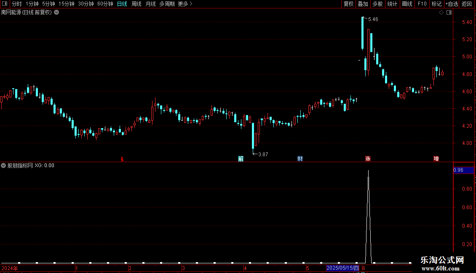Click the 4.00 price axis label
This screenshot has height=273, width=476.
[x=467, y=143]
